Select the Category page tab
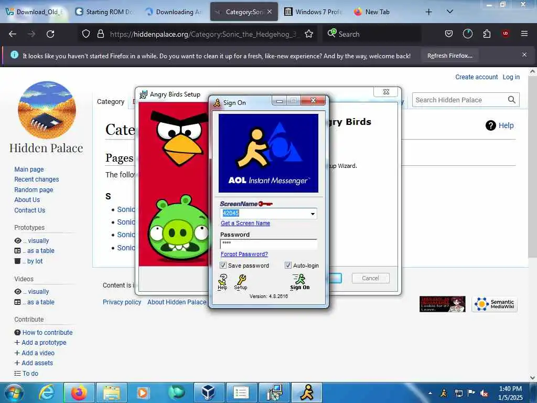 [x=111, y=102]
